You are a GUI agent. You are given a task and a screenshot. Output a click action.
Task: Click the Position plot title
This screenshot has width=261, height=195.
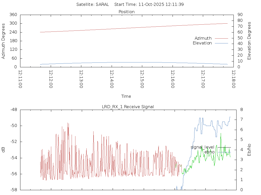point(126,12)
